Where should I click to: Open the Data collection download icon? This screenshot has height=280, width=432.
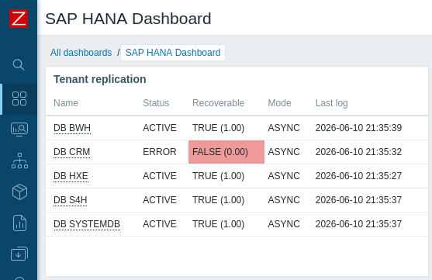[19, 254]
